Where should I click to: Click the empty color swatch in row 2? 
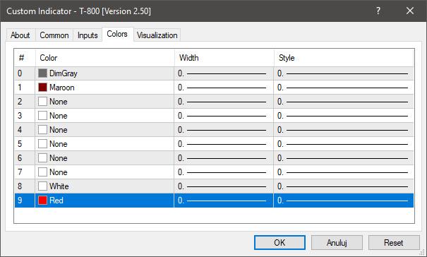click(x=42, y=102)
